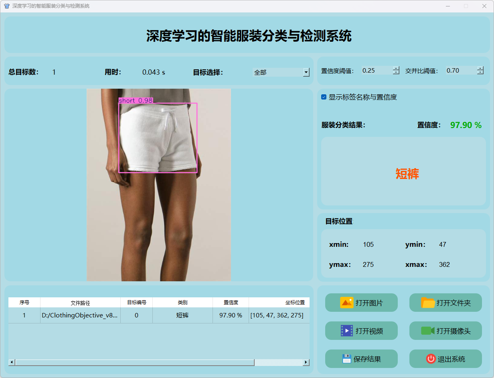Image resolution: width=494 pixels, height=378 pixels.
Task: Click the film strip icon for Open Video
Action: (346, 331)
